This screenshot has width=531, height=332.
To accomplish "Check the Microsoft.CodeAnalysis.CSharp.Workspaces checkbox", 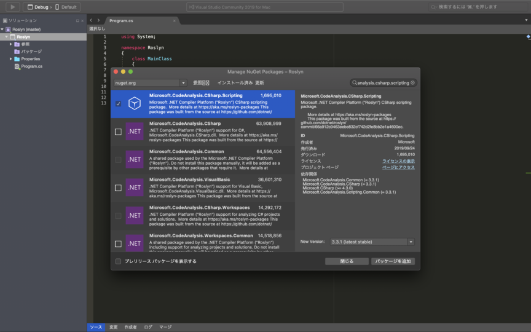I will point(118,216).
